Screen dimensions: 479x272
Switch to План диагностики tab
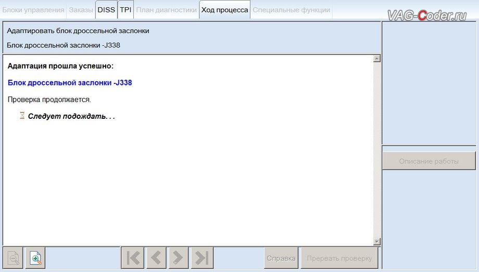167,10
